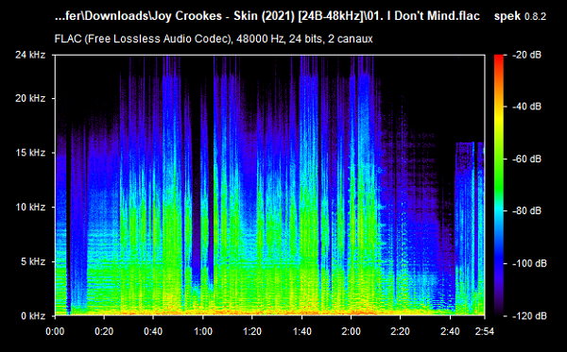The width and height of the screenshot is (567, 352).
Task: Click the FLAC codec info line
Action: pyautogui.click(x=214, y=39)
